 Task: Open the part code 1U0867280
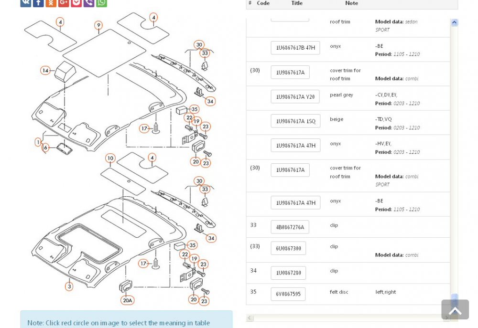[x=288, y=273]
